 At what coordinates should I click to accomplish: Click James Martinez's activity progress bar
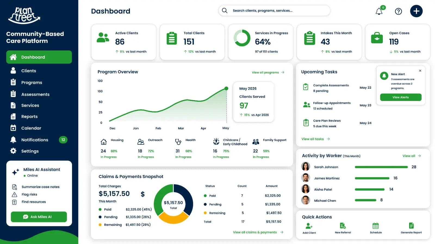click(372, 178)
